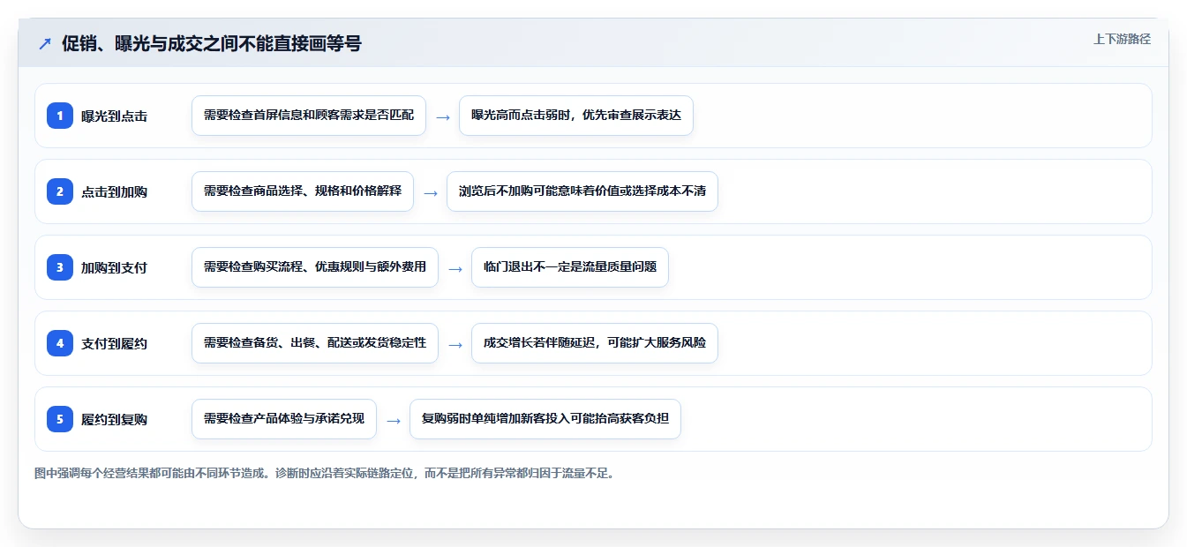Click the arrow in the 履约到复购 row

click(394, 420)
